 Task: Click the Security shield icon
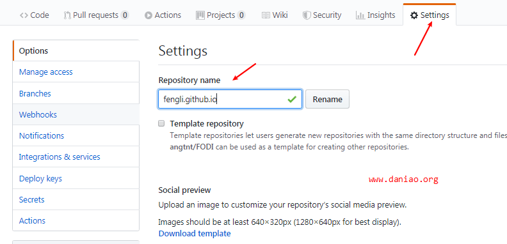[307, 15]
